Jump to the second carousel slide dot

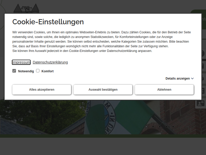coord(153,127)
